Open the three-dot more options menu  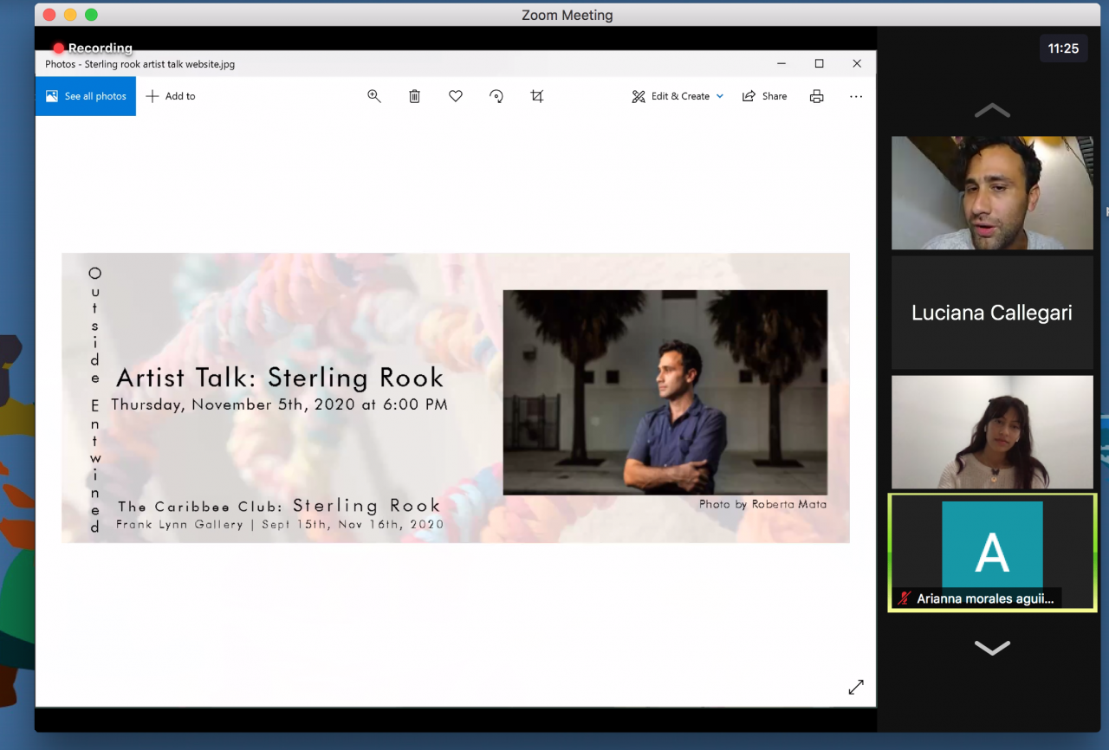click(x=856, y=96)
